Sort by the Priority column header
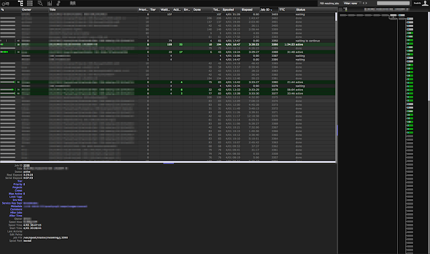 point(144,9)
